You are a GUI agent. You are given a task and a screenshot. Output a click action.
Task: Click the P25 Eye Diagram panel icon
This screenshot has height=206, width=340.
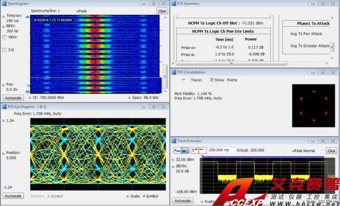(x=4, y=107)
